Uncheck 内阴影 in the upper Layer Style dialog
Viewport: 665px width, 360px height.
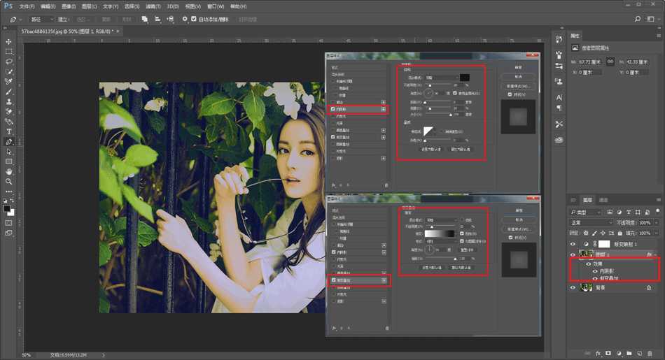point(334,109)
